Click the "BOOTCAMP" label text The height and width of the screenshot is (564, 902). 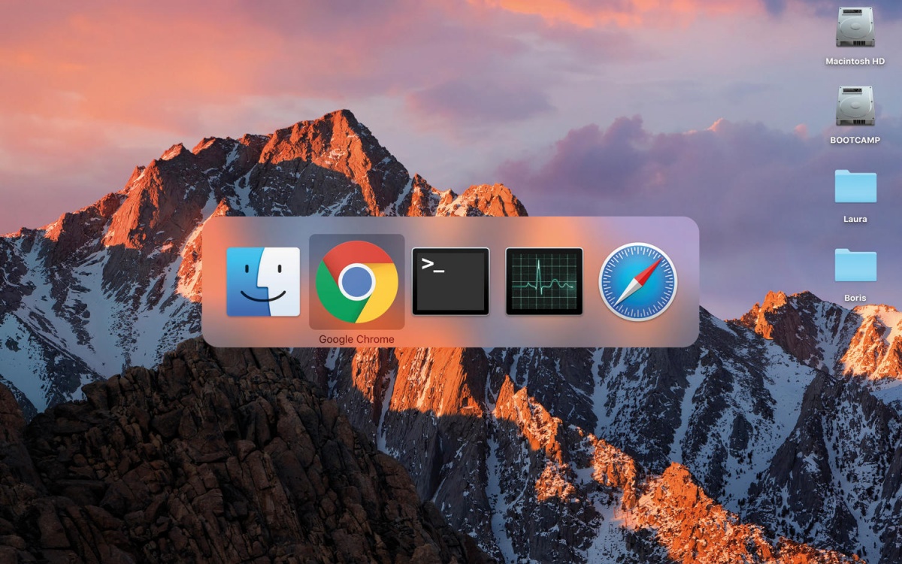click(x=855, y=141)
